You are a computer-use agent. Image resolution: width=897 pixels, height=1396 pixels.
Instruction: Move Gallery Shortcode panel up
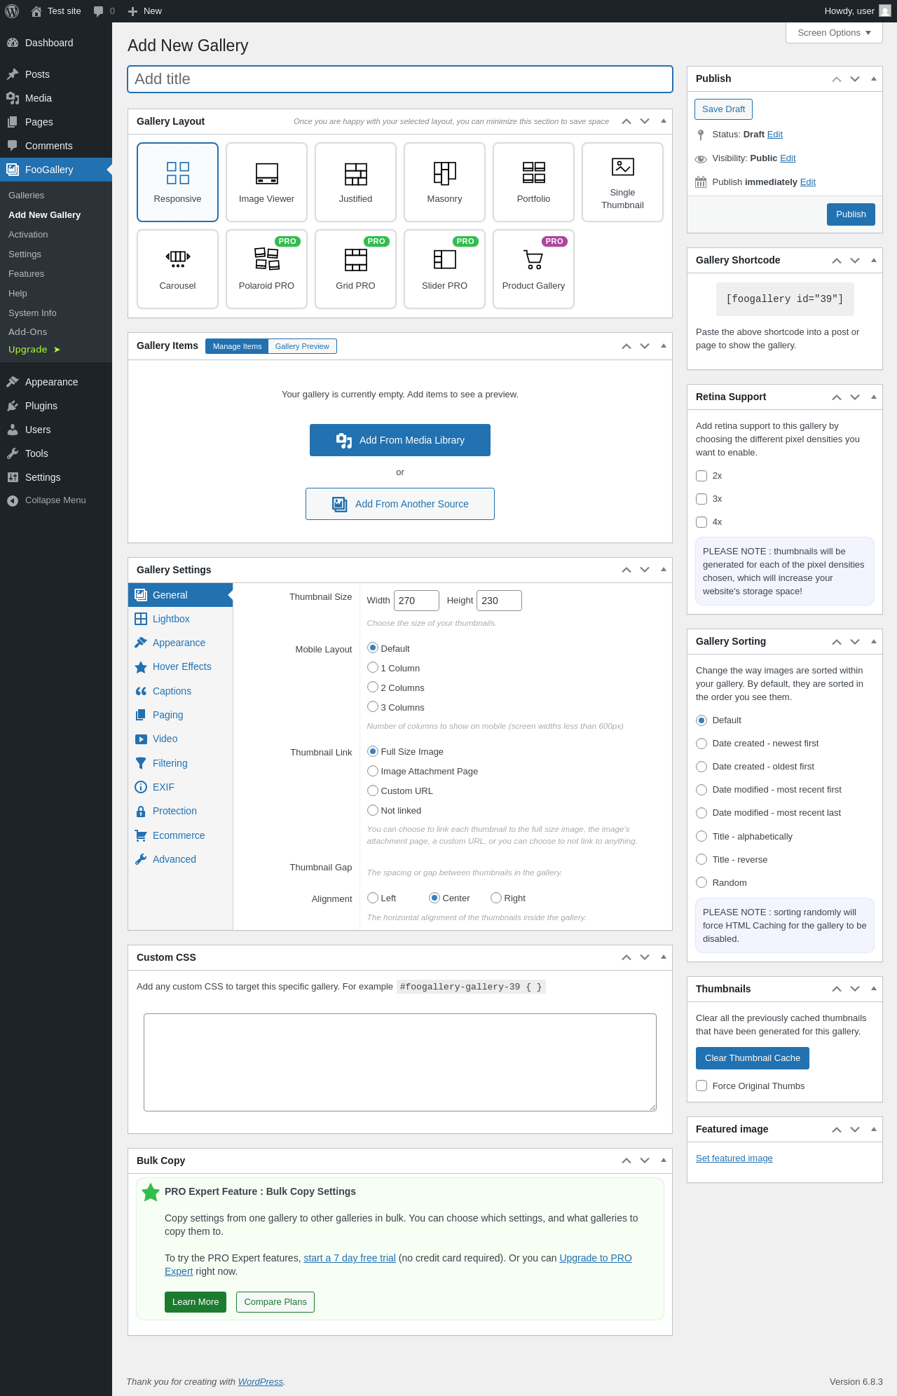(837, 261)
